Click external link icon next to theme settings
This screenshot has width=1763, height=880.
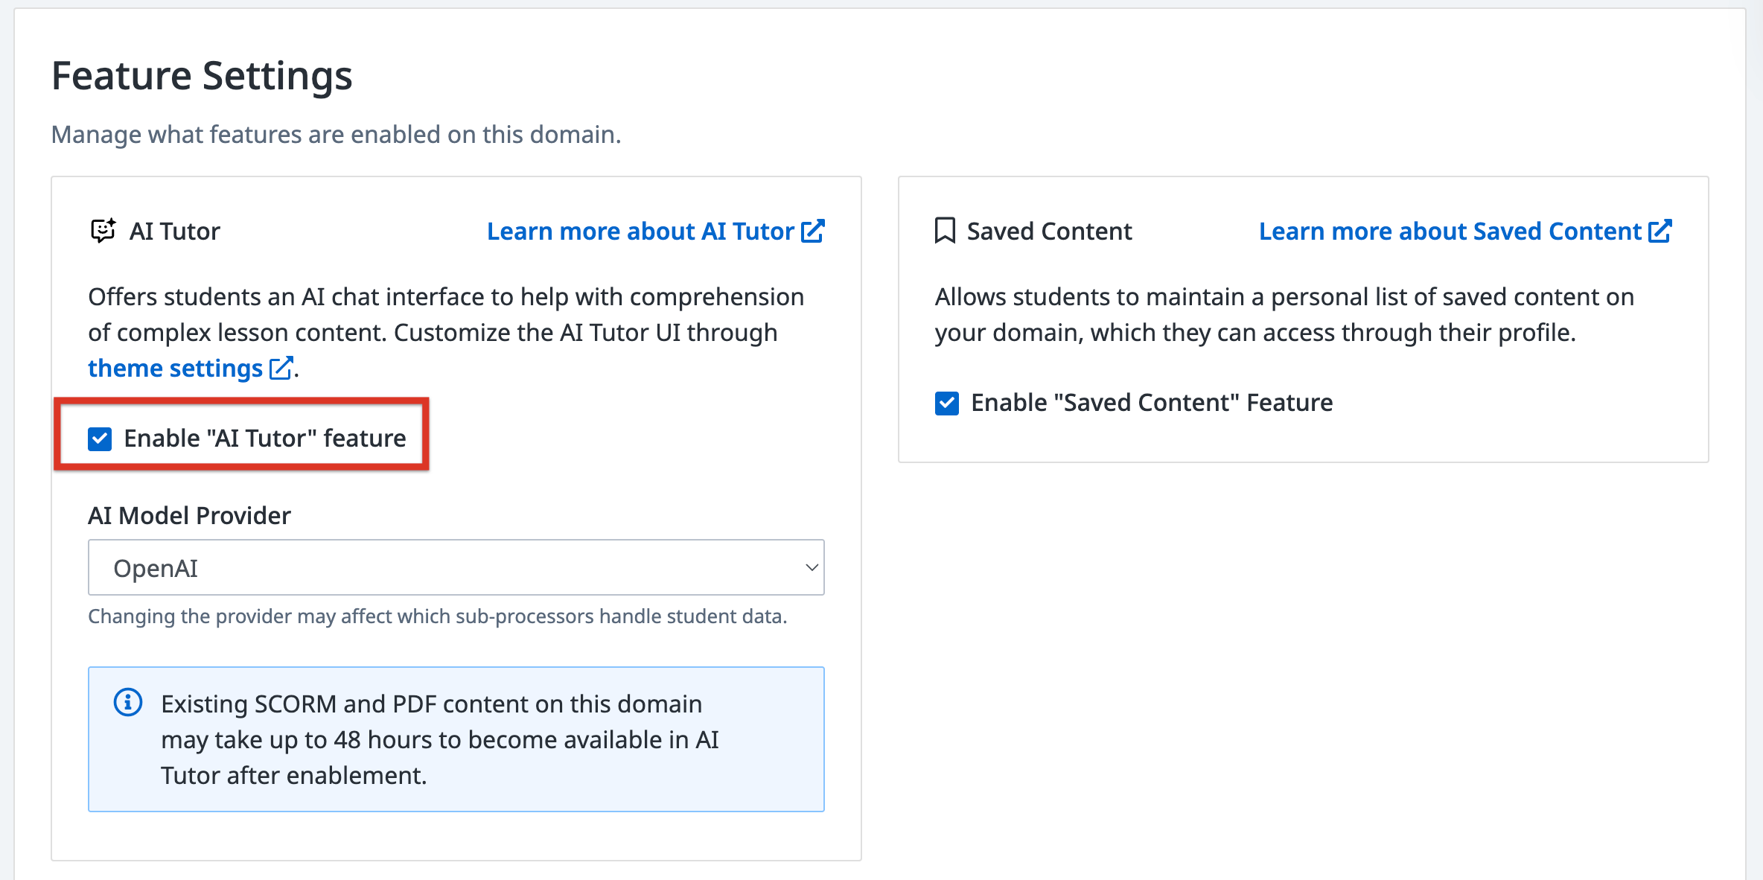[x=281, y=368]
